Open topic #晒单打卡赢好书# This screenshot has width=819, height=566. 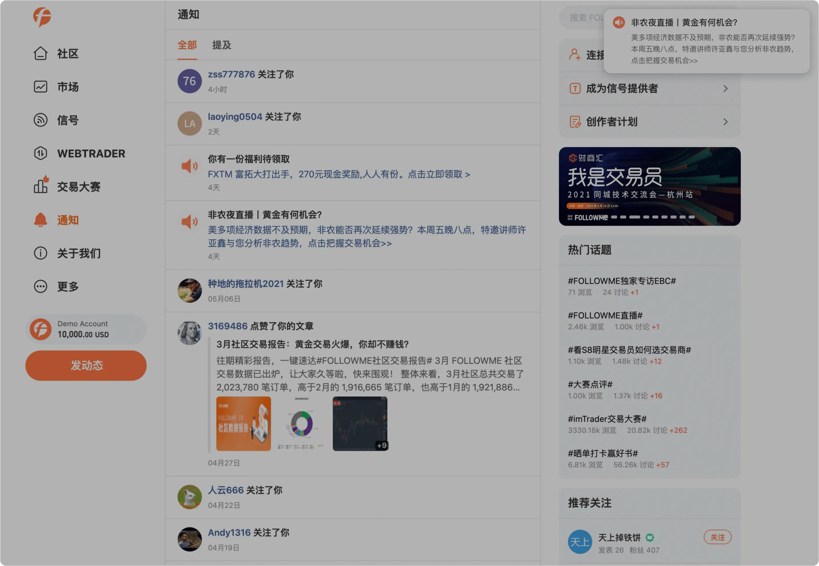[603, 453]
